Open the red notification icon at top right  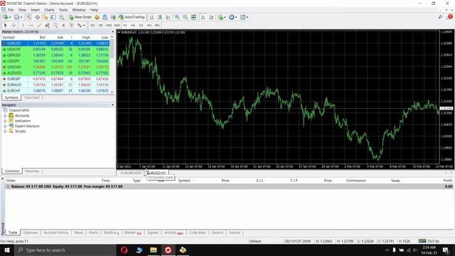pyautogui.click(x=450, y=17)
